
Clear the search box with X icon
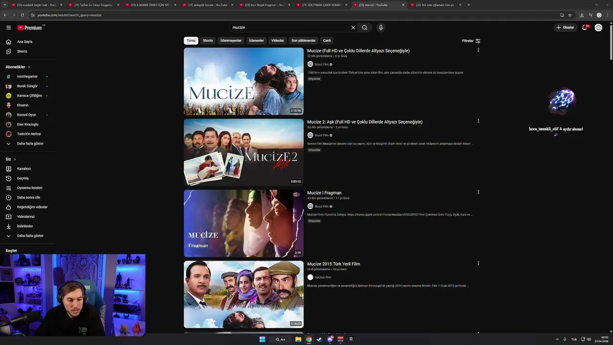[x=353, y=28]
